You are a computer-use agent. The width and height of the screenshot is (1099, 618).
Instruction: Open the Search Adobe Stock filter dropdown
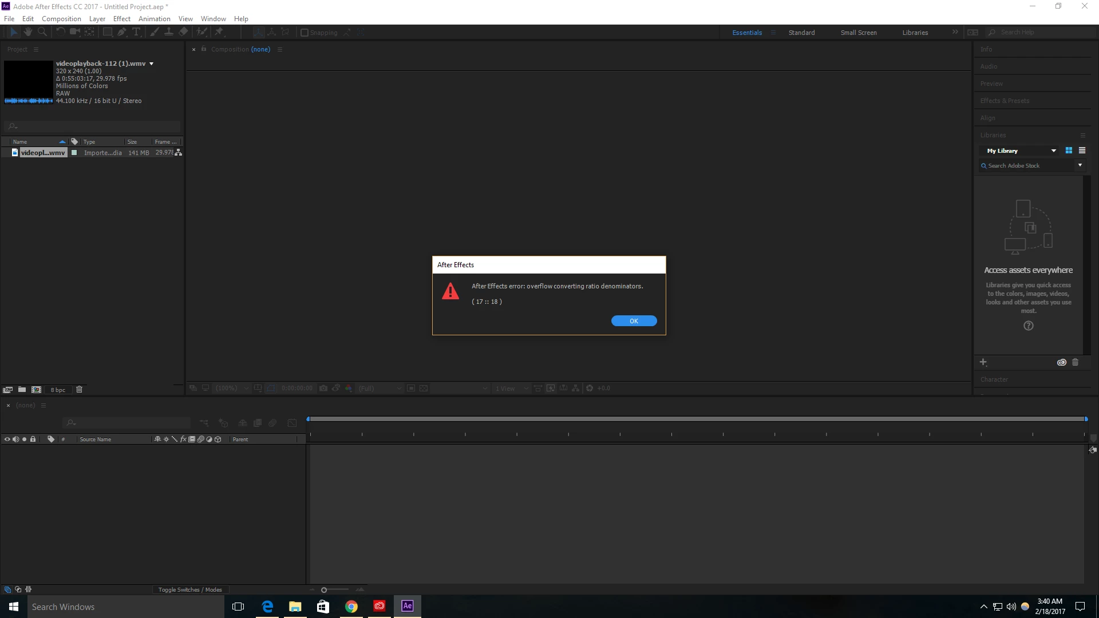[x=1080, y=165]
